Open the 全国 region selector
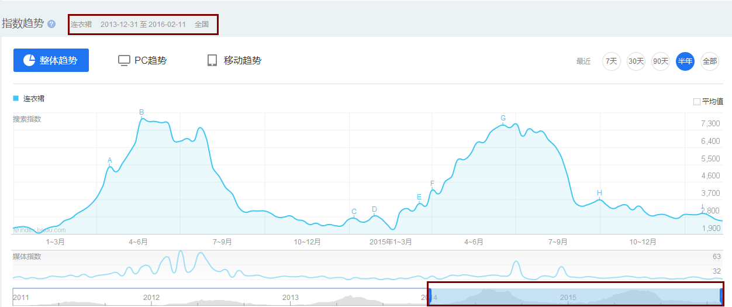The height and width of the screenshot is (307, 732). click(x=202, y=25)
